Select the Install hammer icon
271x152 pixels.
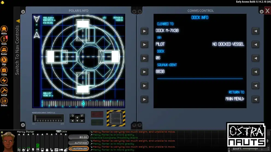pos(4,91)
